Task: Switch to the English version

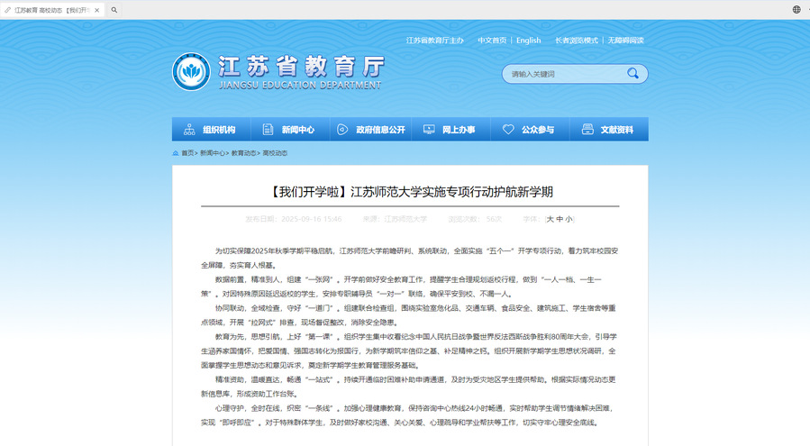Action: pyautogui.click(x=528, y=41)
